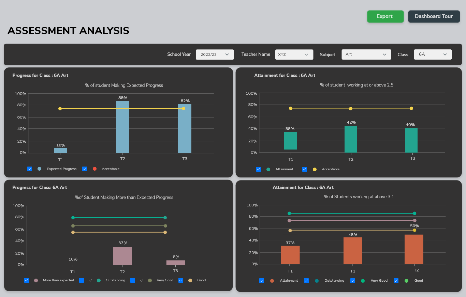Open the Class dropdown showing 6A

point(433,54)
